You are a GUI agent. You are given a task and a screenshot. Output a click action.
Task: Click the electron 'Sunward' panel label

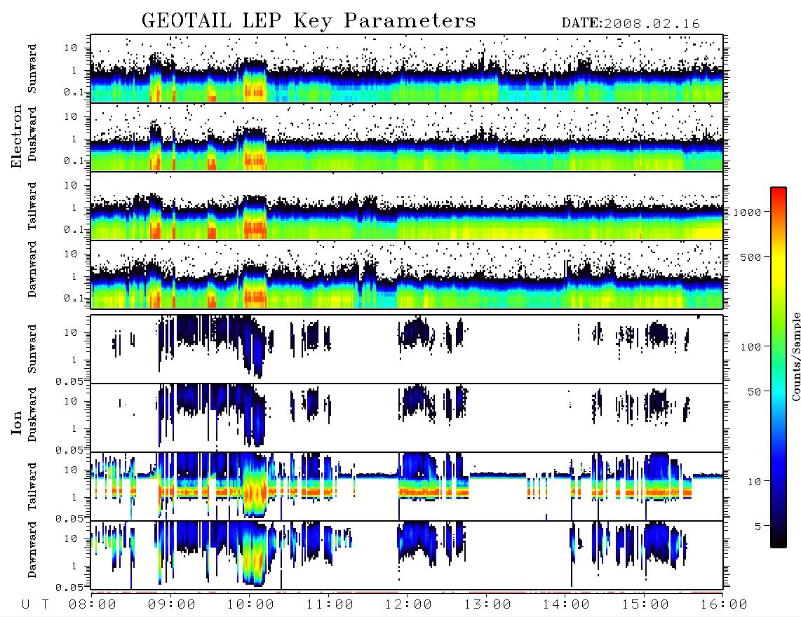[32, 69]
